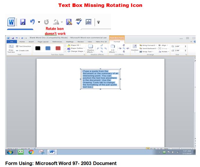Click the large blue Undo arrow in the enlarged toolbar
The height and width of the screenshot is (167, 200).
[32, 22]
